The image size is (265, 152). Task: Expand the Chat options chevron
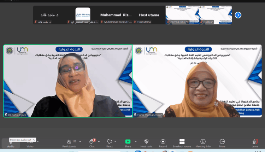[100, 141]
